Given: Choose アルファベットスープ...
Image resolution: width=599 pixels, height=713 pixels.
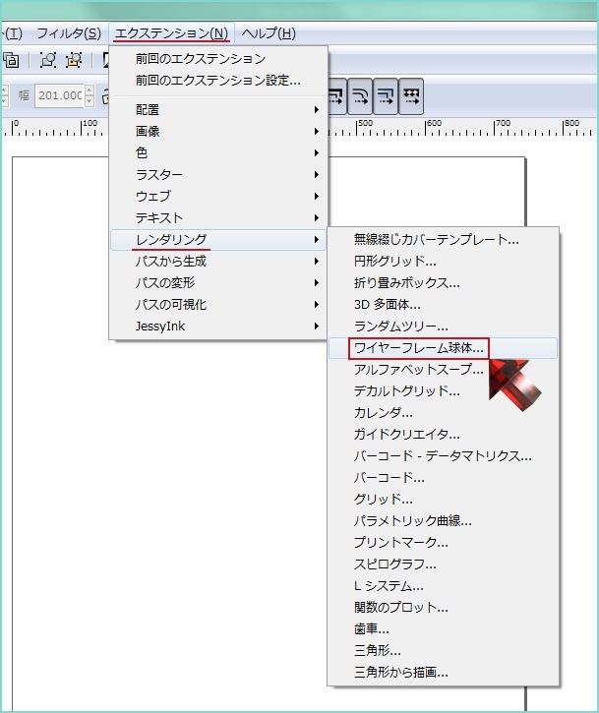Looking at the screenshot, I should [x=443, y=369].
